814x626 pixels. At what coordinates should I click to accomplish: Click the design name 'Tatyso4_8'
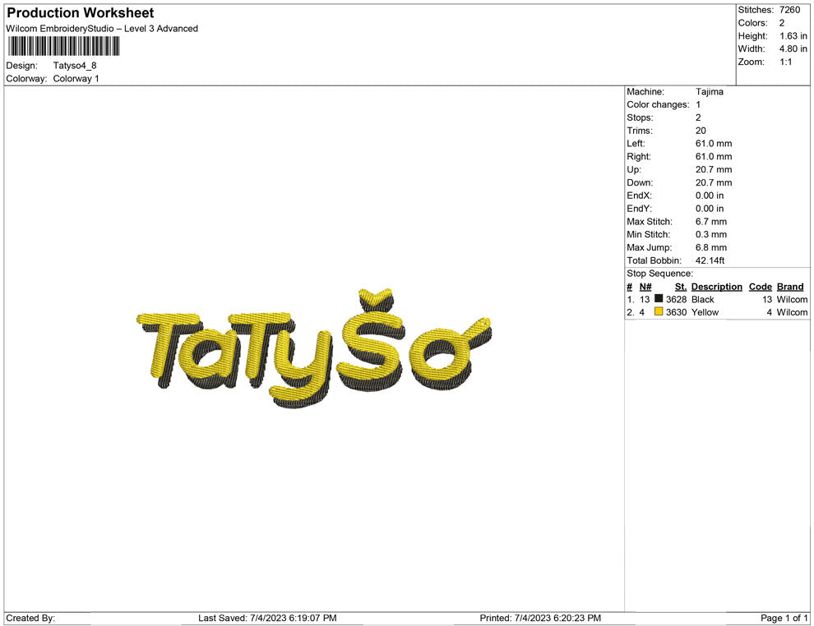point(75,66)
